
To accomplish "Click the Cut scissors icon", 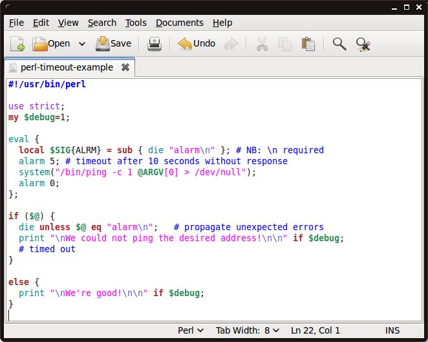I will (x=262, y=44).
